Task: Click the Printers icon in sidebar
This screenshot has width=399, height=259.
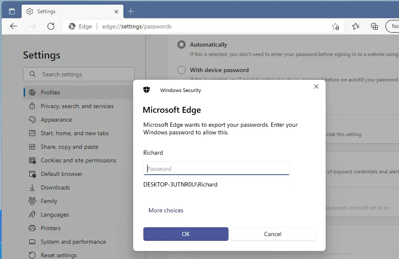Action: point(32,228)
